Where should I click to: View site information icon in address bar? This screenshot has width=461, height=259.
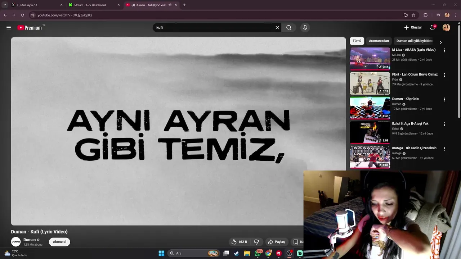[x=33, y=15]
